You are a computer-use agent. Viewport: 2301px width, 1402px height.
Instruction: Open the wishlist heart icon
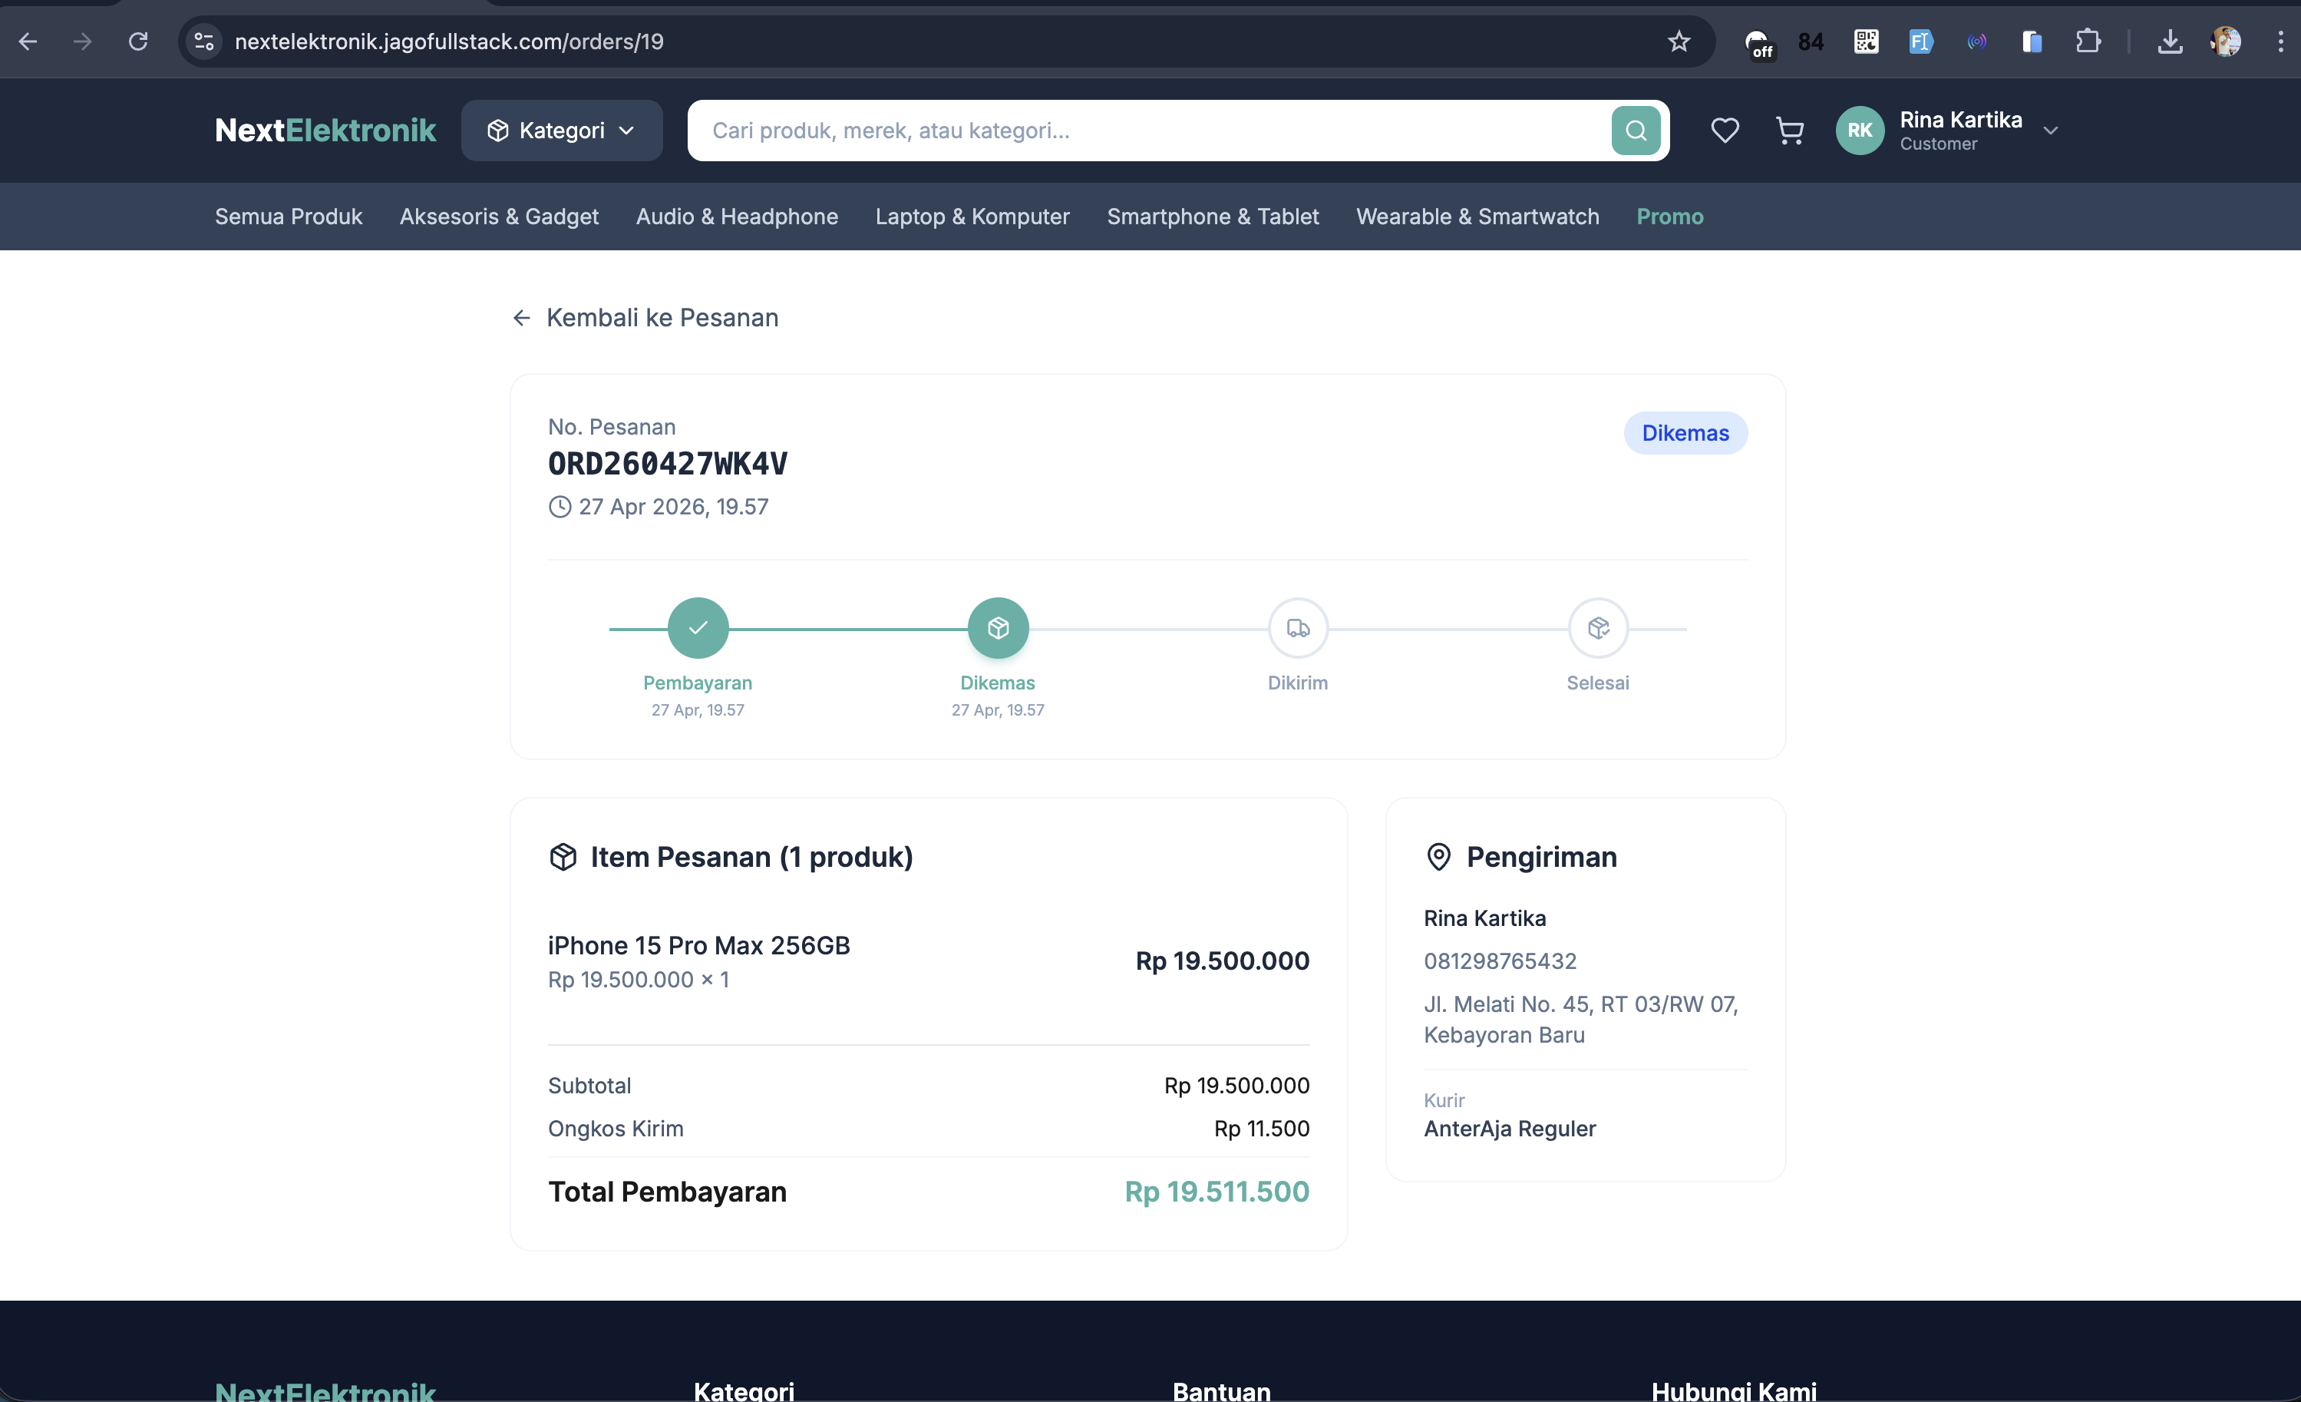(x=1724, y=131)
